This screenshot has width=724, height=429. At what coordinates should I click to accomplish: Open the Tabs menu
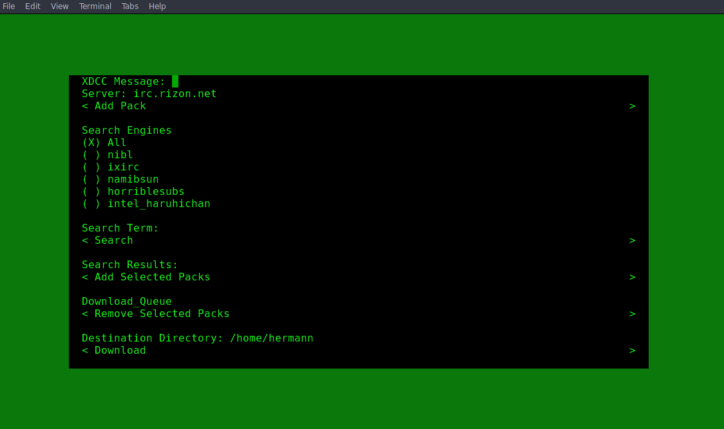click(129, 6)
